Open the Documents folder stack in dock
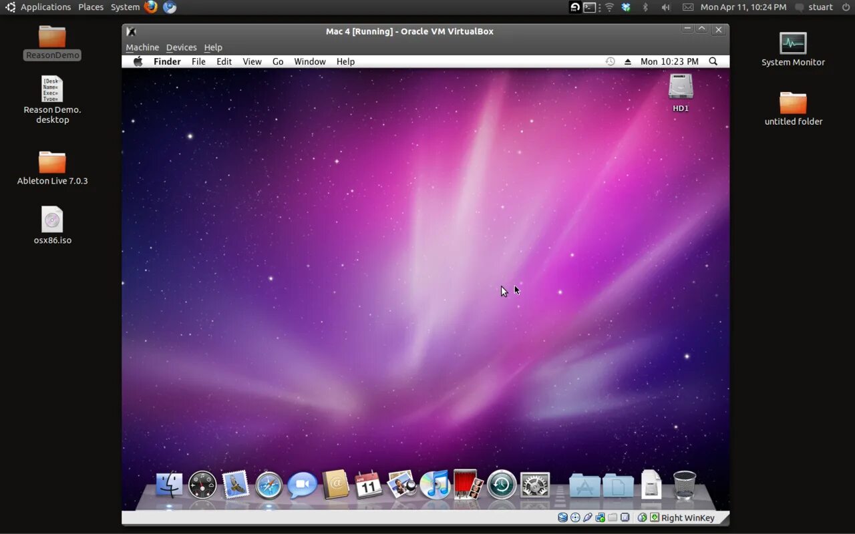The image size is (855, 534). click(x=618, y=486)
